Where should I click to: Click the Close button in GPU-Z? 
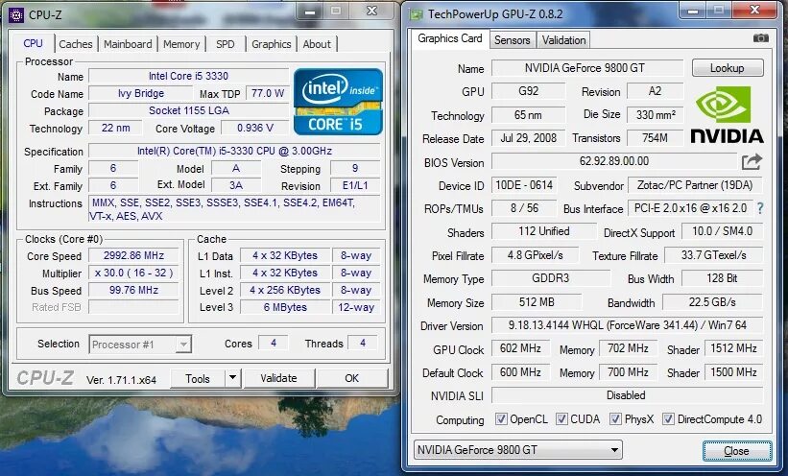tap(737, 451)
